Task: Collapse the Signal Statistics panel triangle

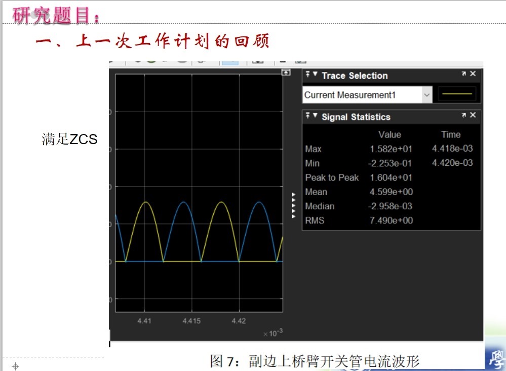Action: pos(315,115)
